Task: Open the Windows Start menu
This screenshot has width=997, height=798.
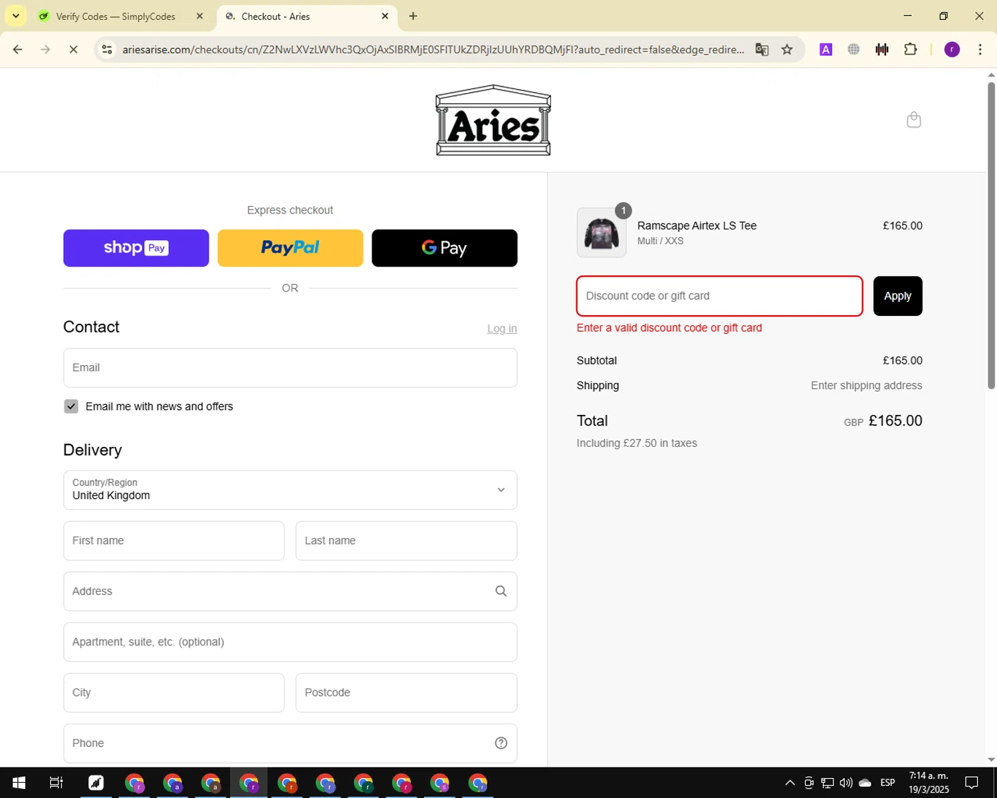Action: pyautogui.click(x=19, y=783)
